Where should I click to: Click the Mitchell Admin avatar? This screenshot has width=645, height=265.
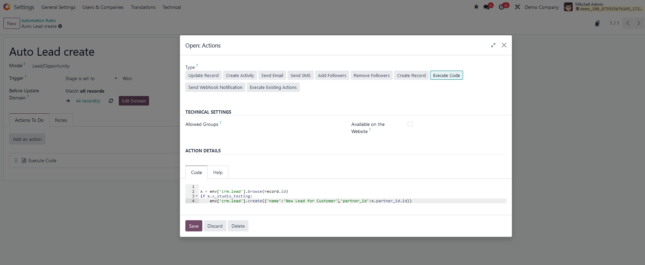pos(568,7)
